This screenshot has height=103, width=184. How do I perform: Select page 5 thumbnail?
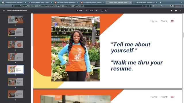click(x=16, y=69)
